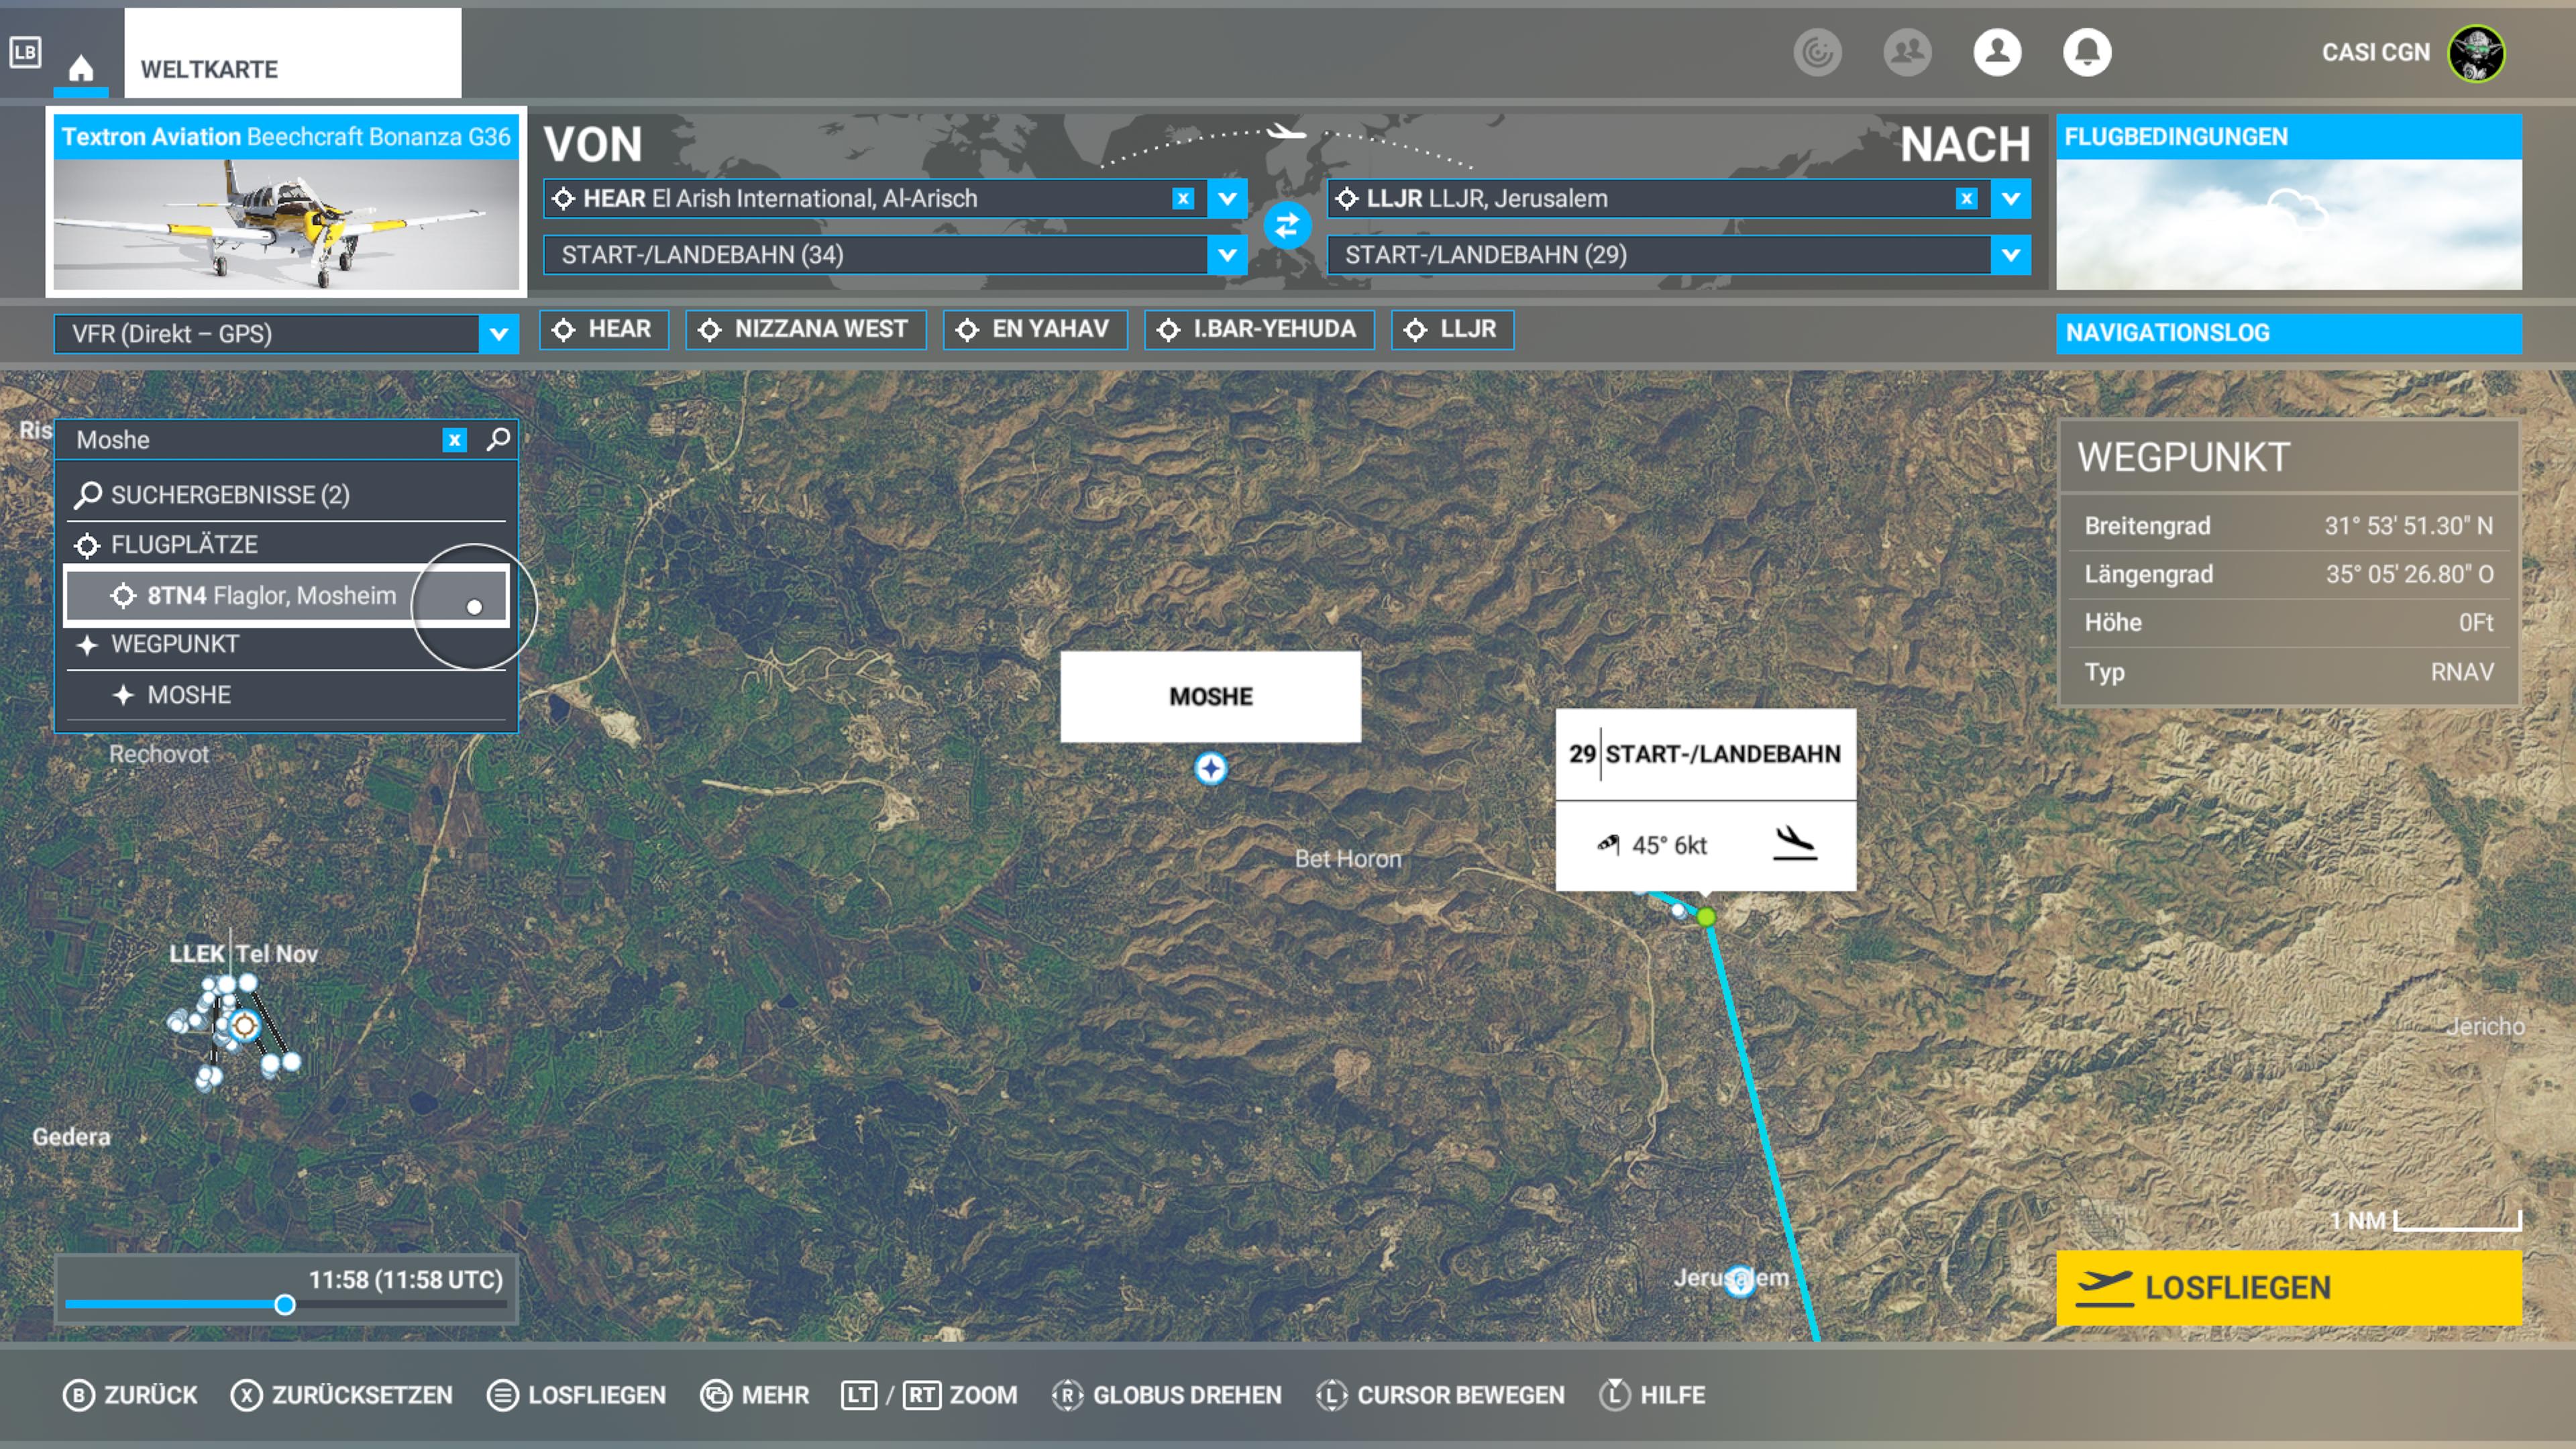Run search with magnifier icon
The height and width of the screenshot is (1449, 2576).
[x=498, y=439]
